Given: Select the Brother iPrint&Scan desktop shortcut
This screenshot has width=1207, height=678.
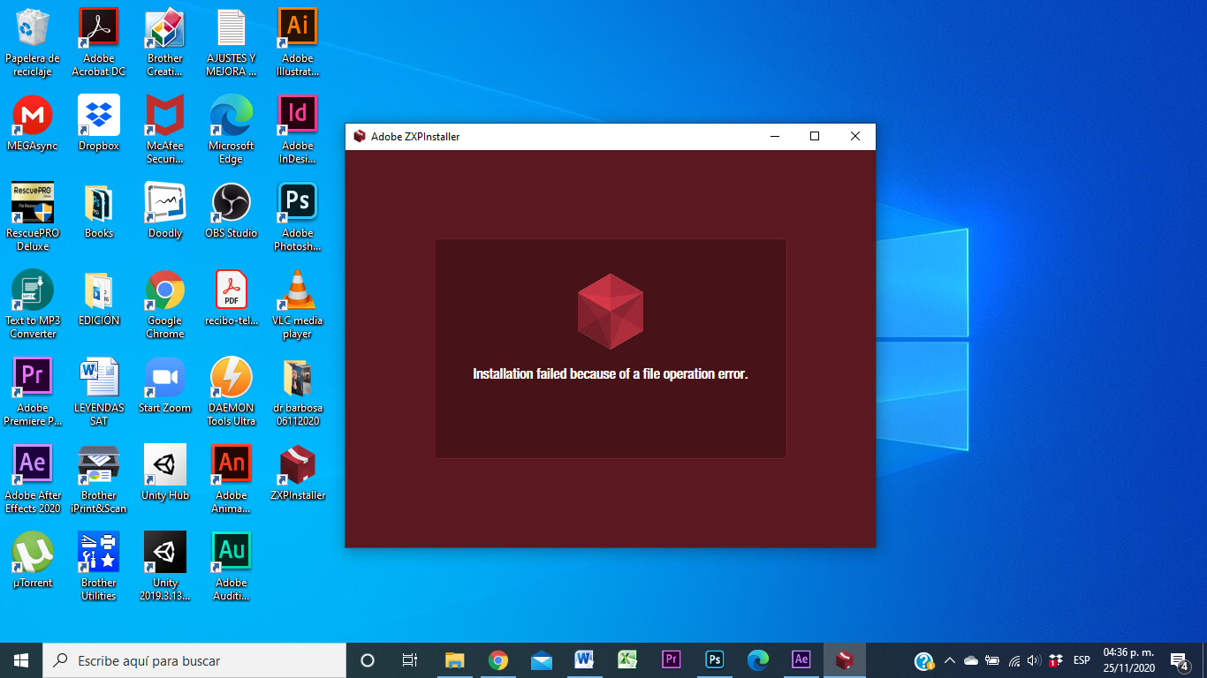Looking at the screenshot, I should [x=99, y=478].
